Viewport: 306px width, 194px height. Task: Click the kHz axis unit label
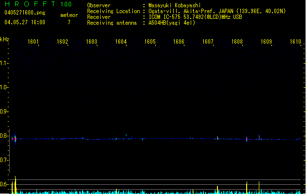(4, 39)
